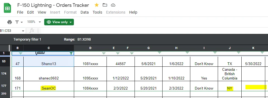
Task: Click the grayed Format menu
Action: tap(70, 12)
